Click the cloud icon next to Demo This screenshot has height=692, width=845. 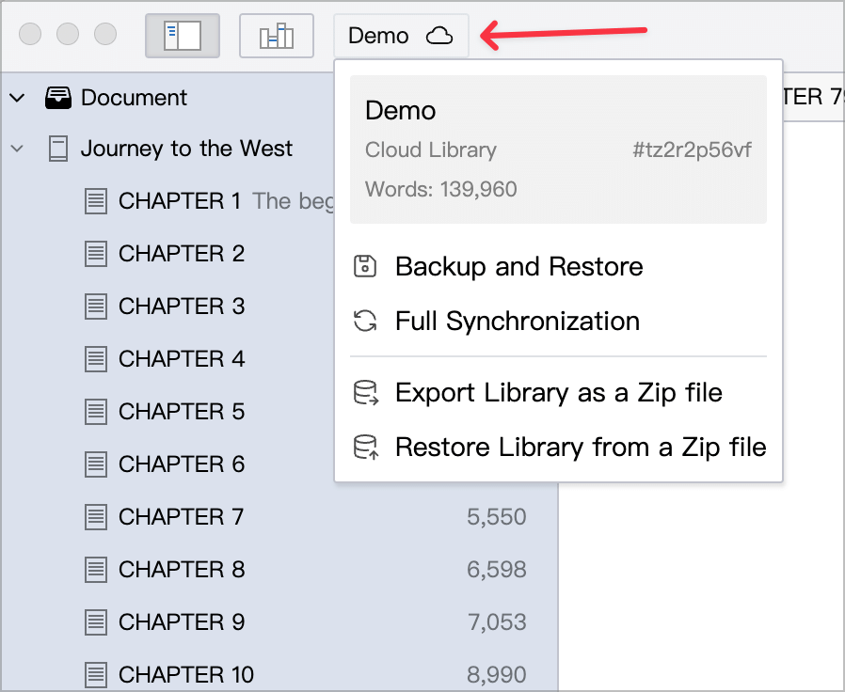click(x=439, y=36)
